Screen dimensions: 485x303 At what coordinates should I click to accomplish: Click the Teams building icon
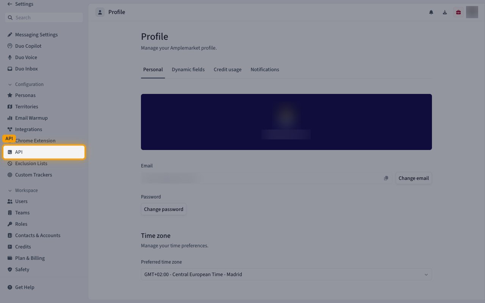tap(10, 212)
